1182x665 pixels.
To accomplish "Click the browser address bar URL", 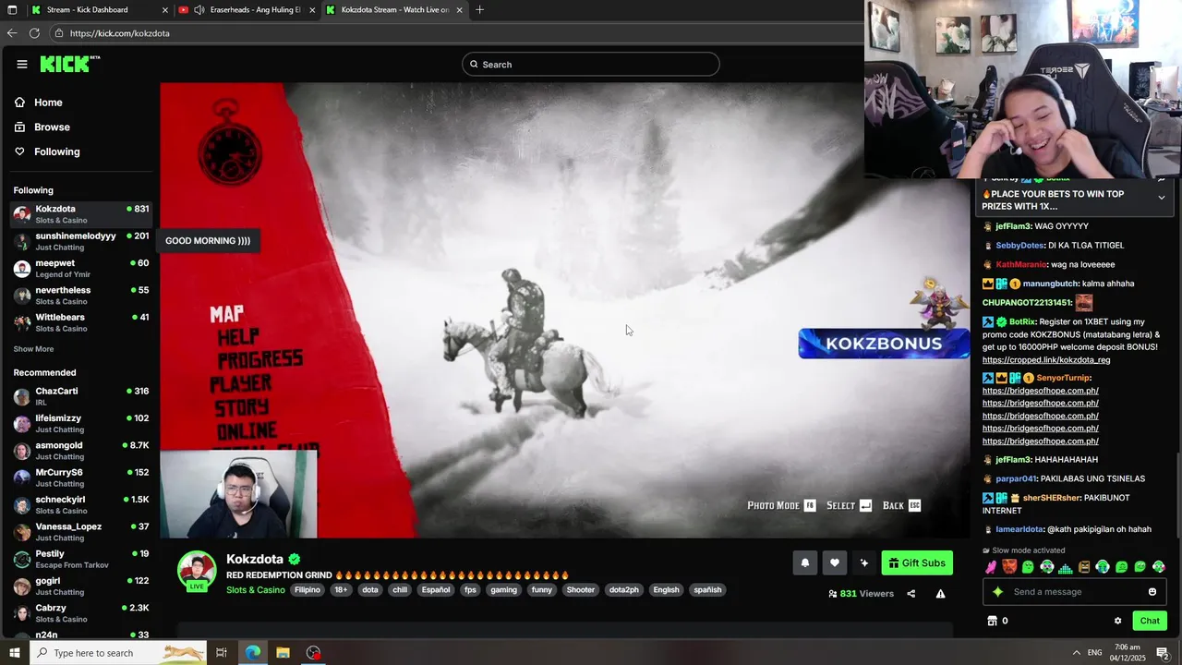I will (119, 33).
